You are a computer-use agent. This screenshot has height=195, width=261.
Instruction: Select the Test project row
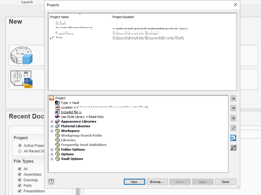(142, 38)
